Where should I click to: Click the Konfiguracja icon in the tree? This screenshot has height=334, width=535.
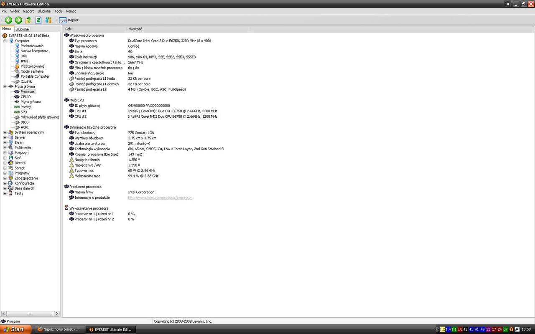[x=11, y=183]
